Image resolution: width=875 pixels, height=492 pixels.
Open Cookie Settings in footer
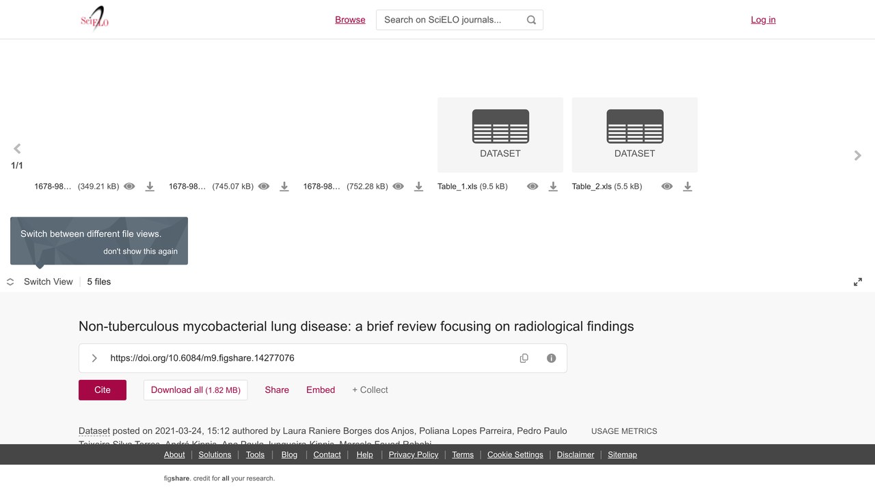click(515, 455)
